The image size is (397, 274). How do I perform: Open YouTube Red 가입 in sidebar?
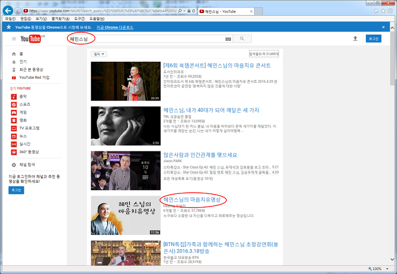point(33,77)
